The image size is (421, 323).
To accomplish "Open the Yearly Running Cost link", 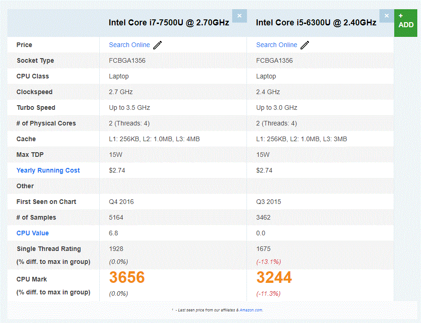I will pos(48,170).
